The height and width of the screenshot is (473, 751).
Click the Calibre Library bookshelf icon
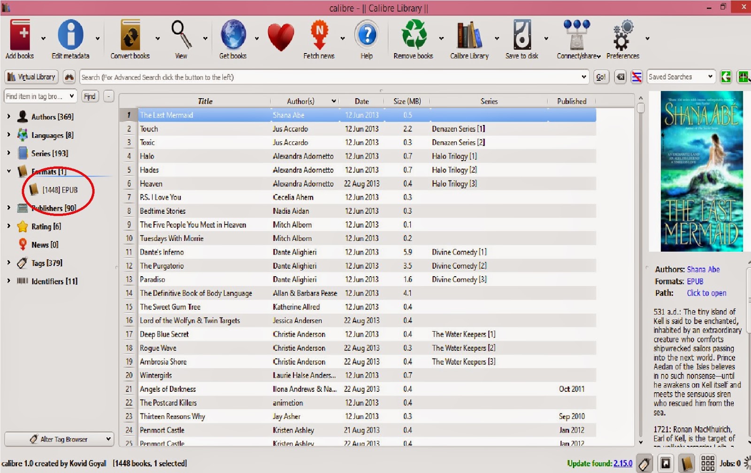(469, 35)
